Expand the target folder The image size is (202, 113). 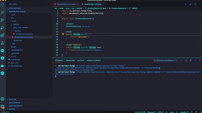[x=14, y=47]
